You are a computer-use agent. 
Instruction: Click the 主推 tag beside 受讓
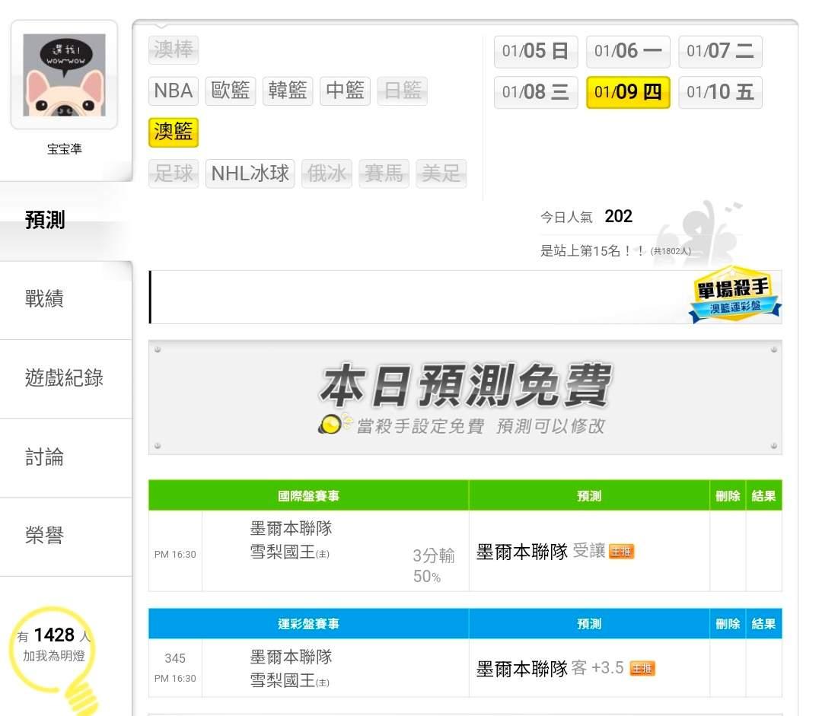point(621,552)
